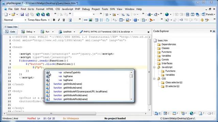
Task: Insert a bulleted list
Action: (102, 20)
